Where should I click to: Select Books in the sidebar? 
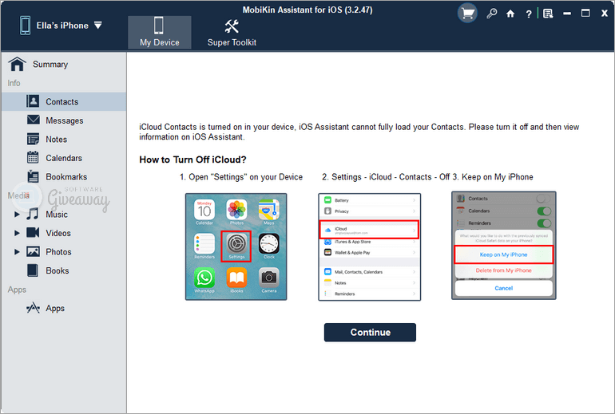point(64,271)
